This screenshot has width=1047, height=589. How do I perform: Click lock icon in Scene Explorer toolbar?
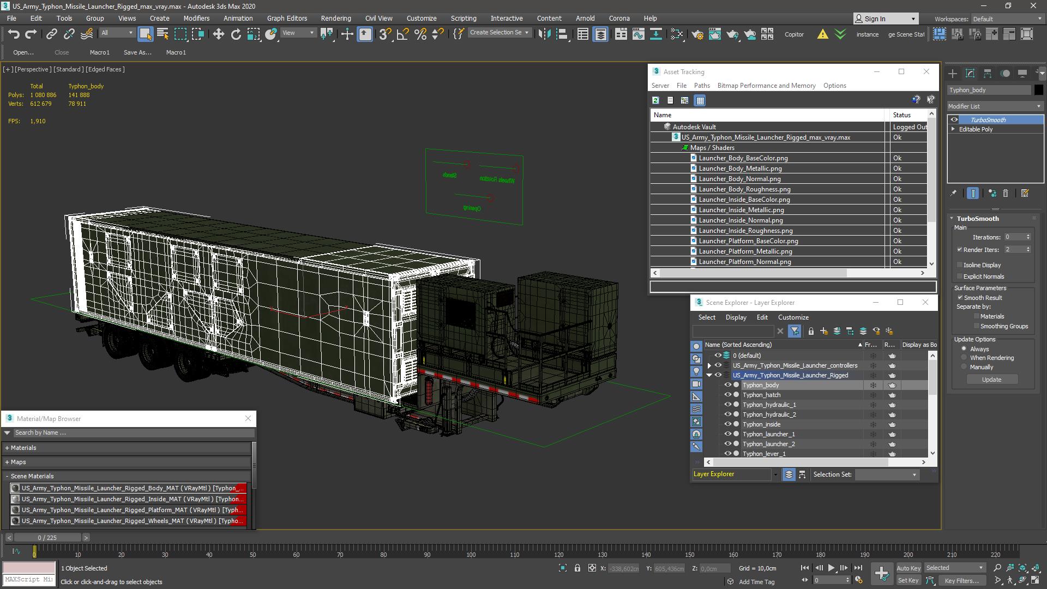[811, 331]
